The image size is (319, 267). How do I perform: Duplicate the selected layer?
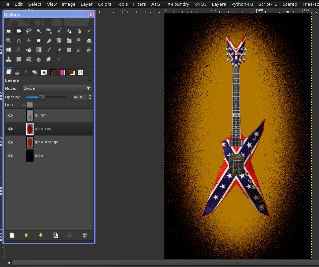55,235
